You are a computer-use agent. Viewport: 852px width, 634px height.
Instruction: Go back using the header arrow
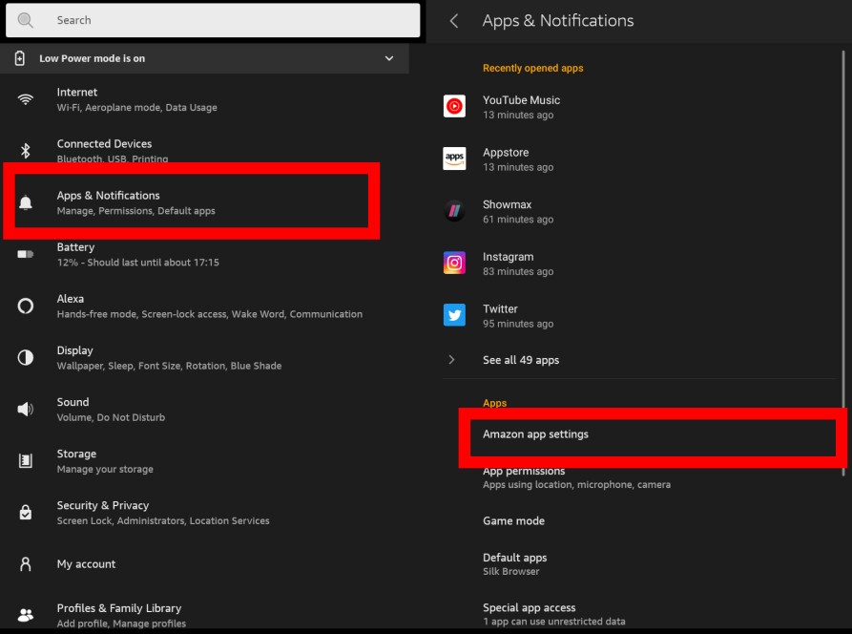coord(454,21)
